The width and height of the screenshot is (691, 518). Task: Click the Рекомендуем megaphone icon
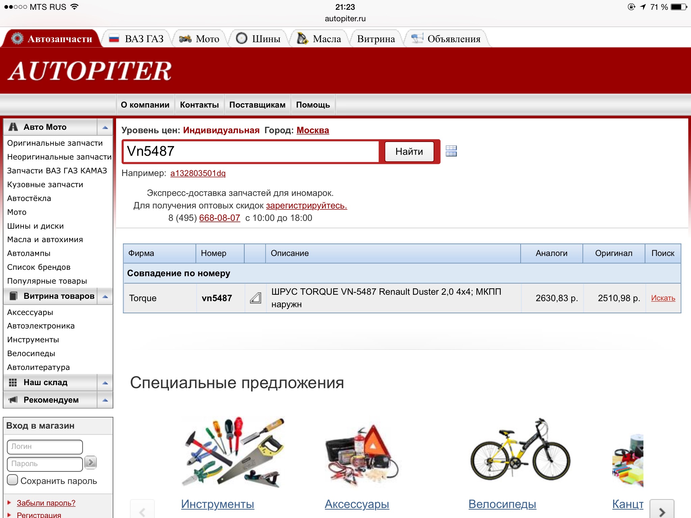point(13,400)
